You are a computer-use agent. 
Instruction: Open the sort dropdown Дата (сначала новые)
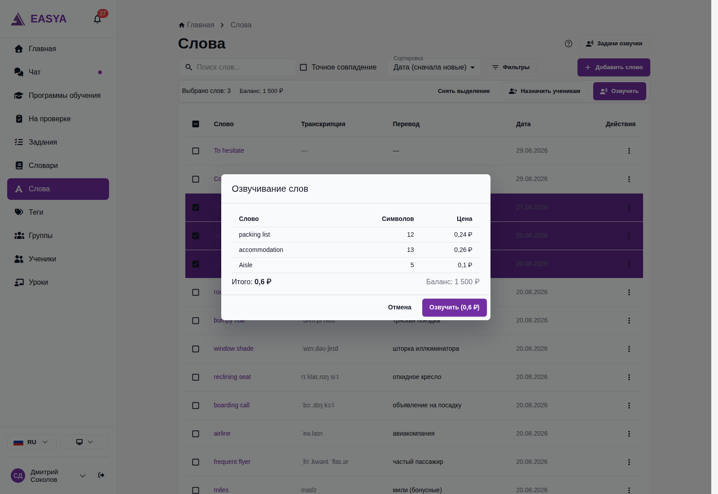tap(434, 67)
